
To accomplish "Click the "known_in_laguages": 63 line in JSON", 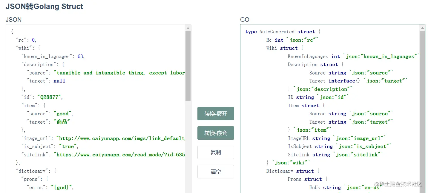I will click(53, 56).
